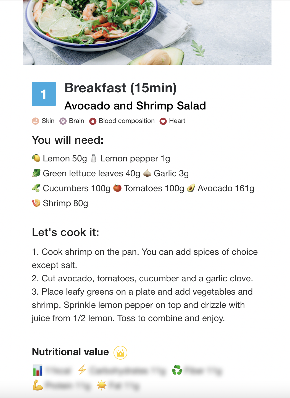Click the Avocado and Shrimp Salad title
The image size is (290, 398).
135,106
